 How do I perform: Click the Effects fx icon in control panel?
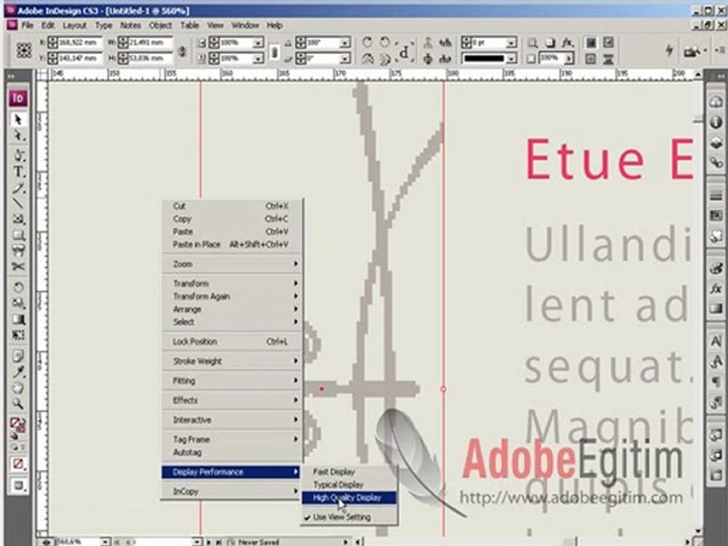pos(567,42)
